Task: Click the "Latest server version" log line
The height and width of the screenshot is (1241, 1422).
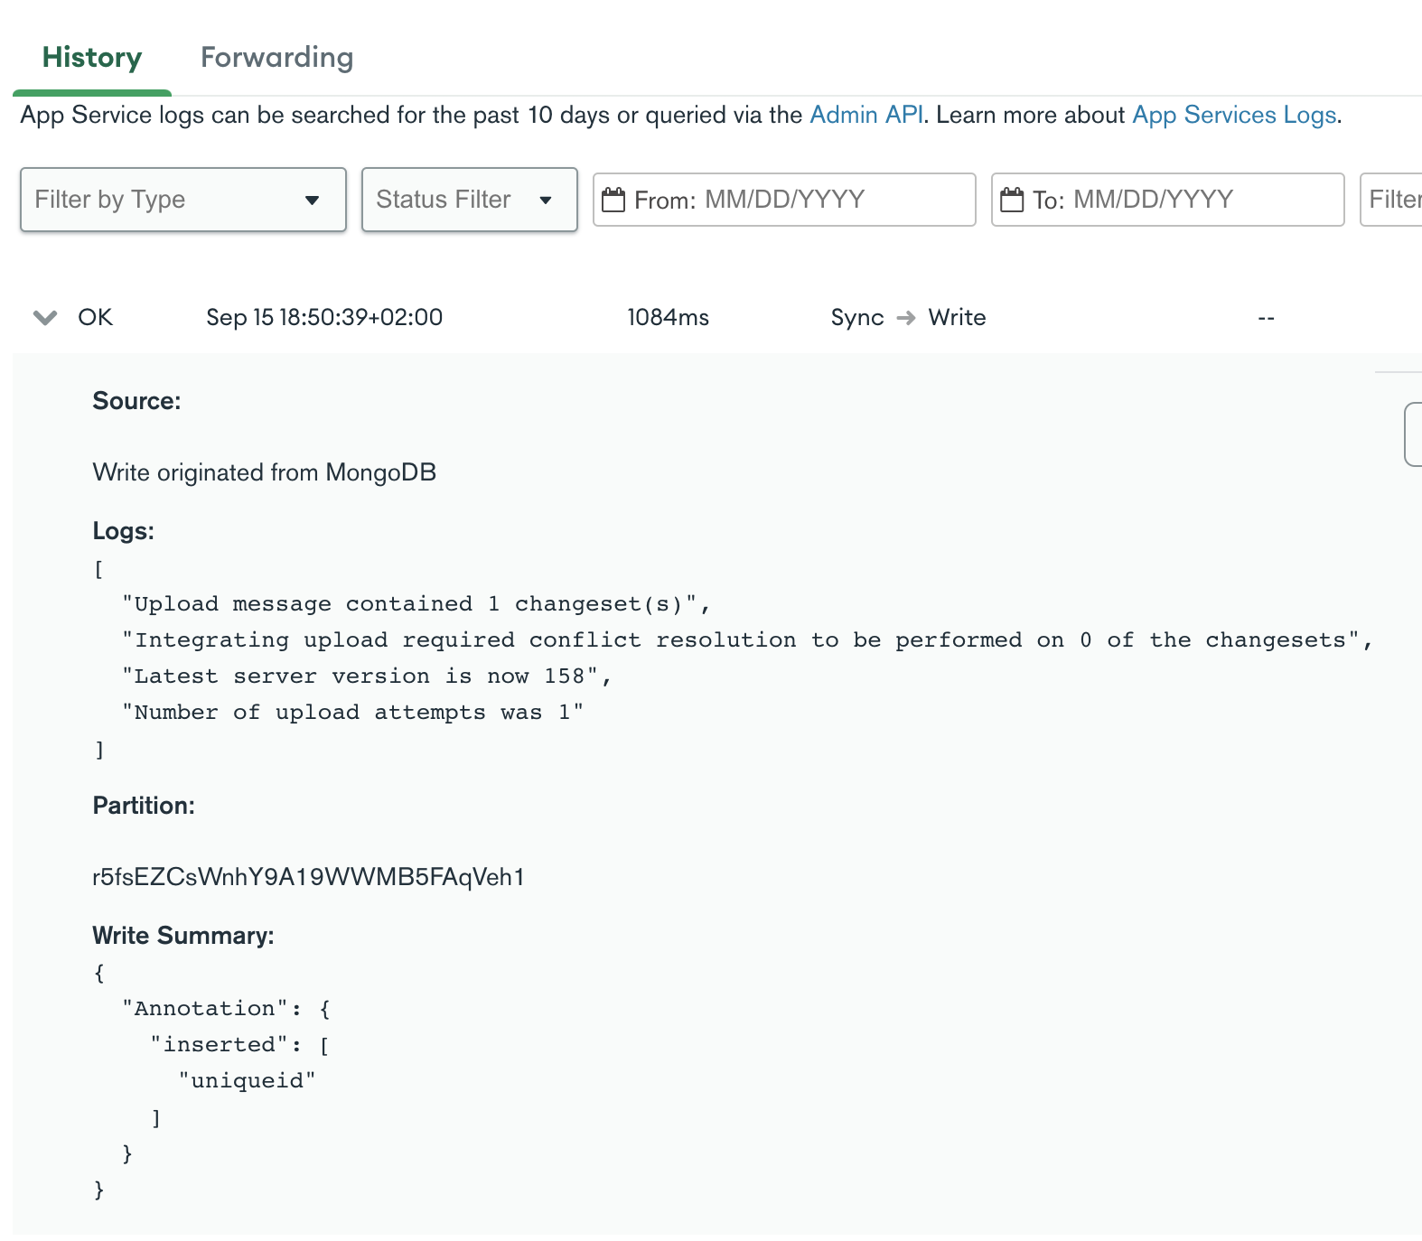Action: pyautogui.click(x=367, y=676)
